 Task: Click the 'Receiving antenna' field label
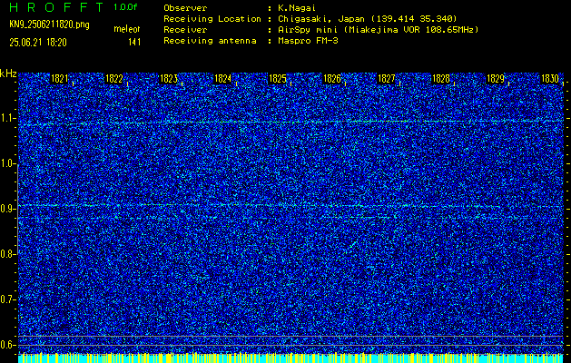tap(210, 41)
